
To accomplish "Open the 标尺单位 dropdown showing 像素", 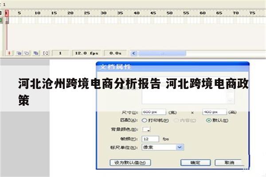I will (x=163, y=147).
